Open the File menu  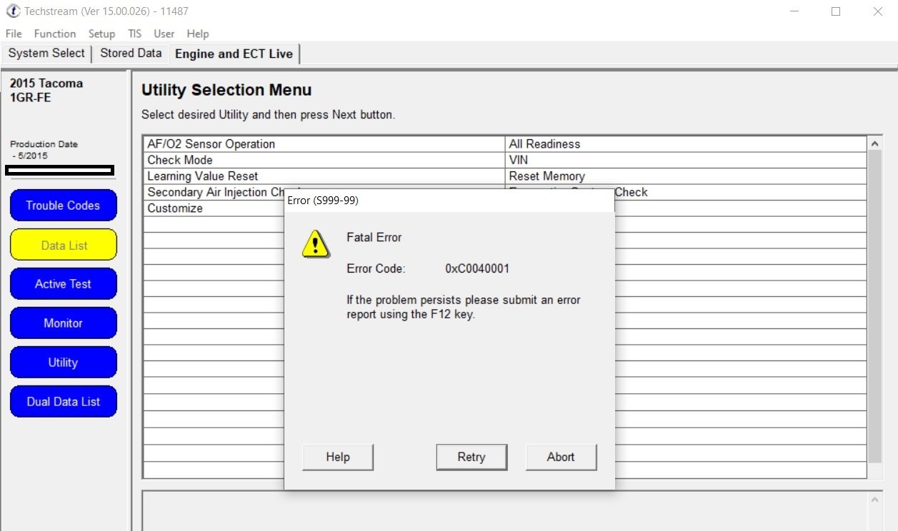tap(14, 34)
